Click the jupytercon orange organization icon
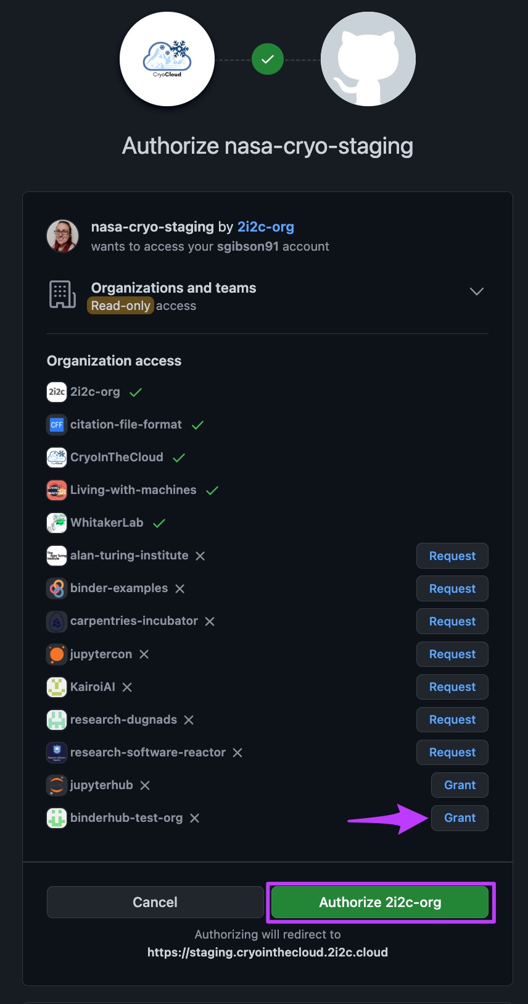Screen dimensions: 528x1004 (57, 655)
